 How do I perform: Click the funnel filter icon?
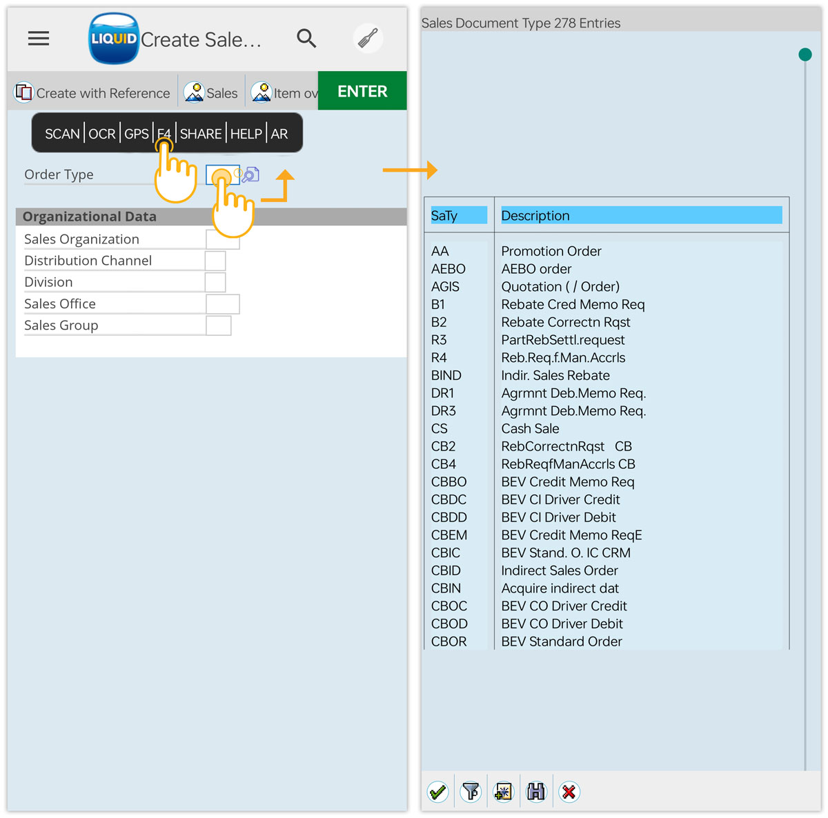click(471, 792)
